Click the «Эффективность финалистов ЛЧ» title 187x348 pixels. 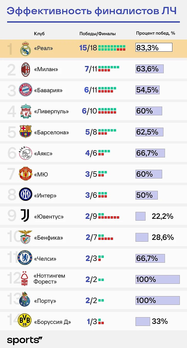tap(91, 11)
